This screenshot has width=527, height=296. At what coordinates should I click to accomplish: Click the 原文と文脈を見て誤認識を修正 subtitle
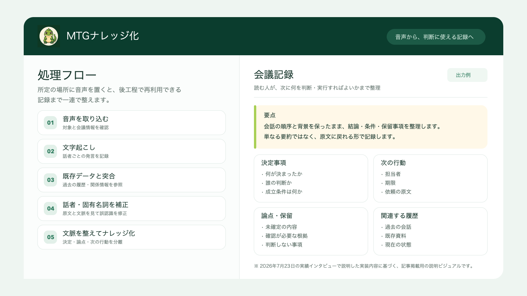click(x=95, y=213)
